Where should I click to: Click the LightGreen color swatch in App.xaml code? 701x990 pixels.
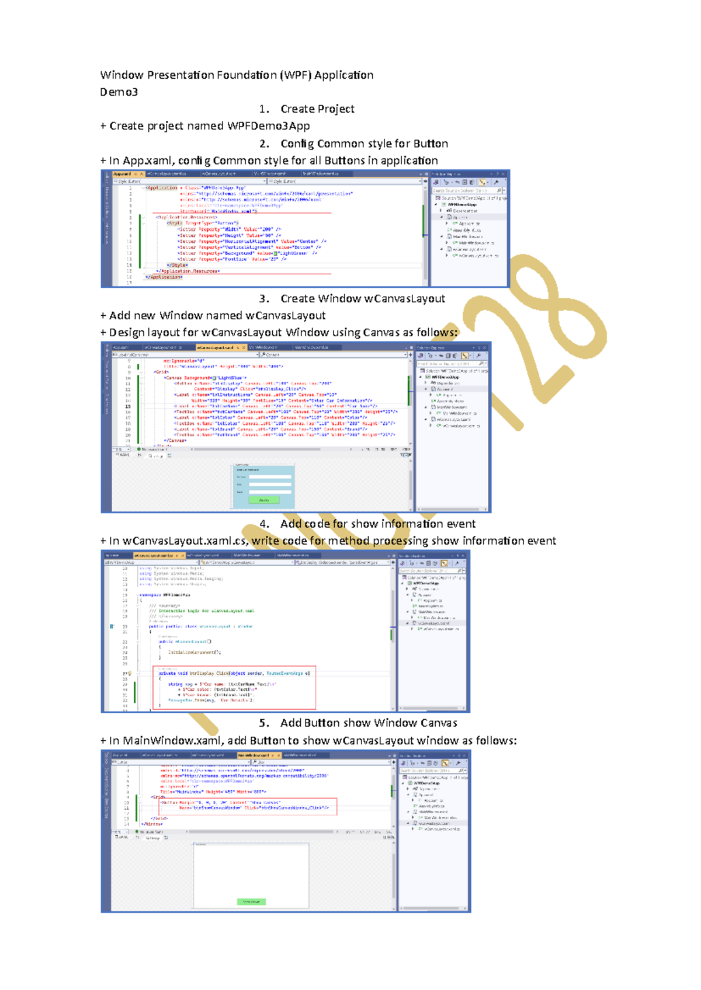tap(276, 253)
